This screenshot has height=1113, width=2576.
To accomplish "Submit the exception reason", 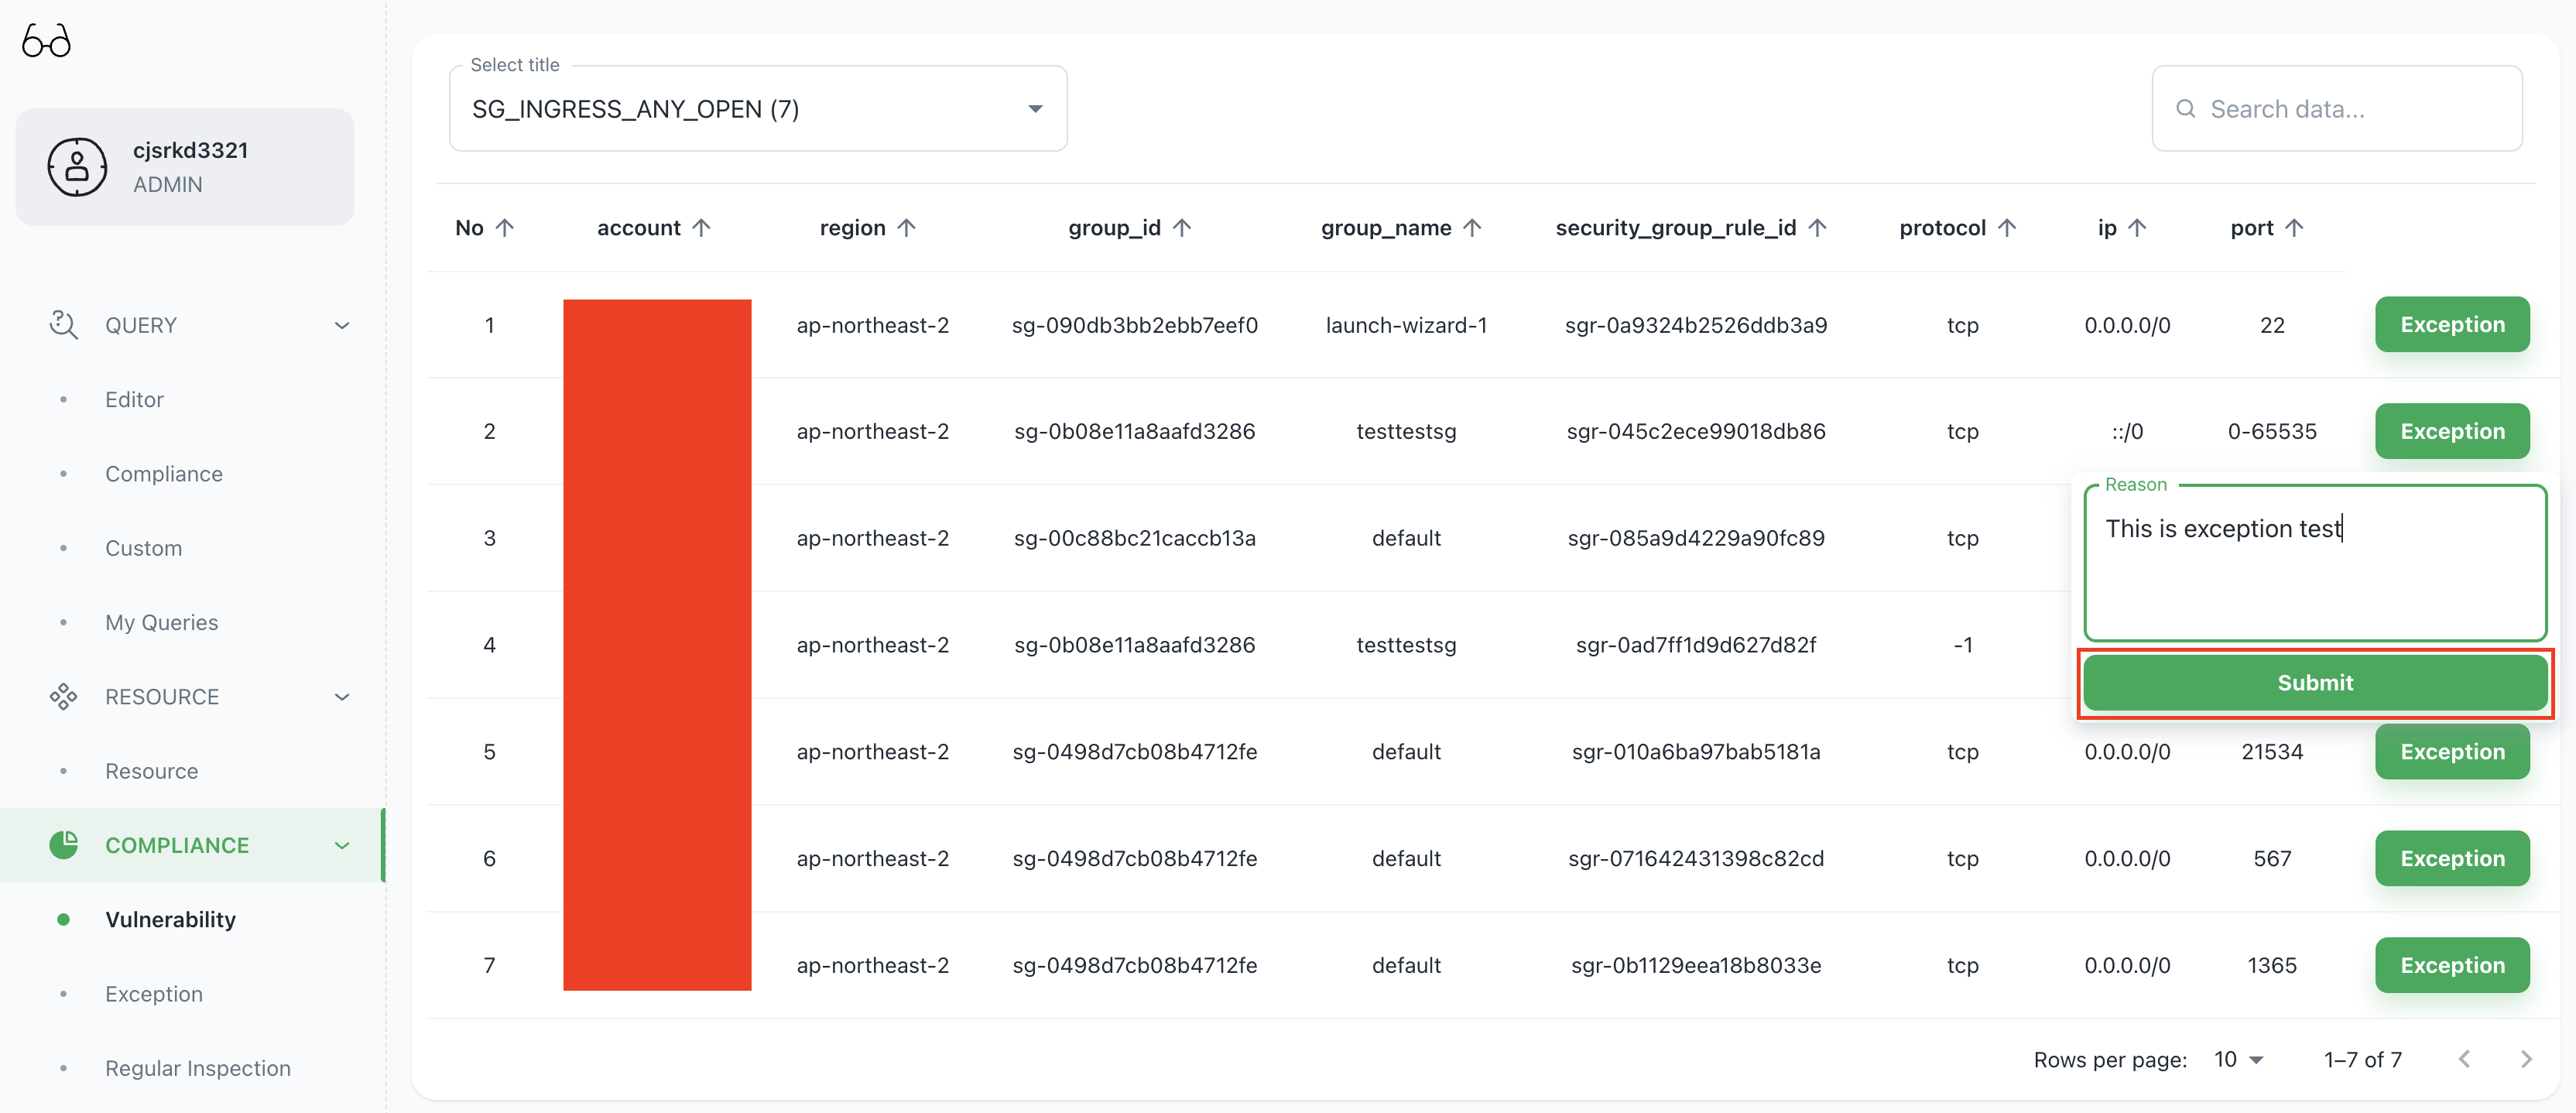I will tap(2314, 683).
